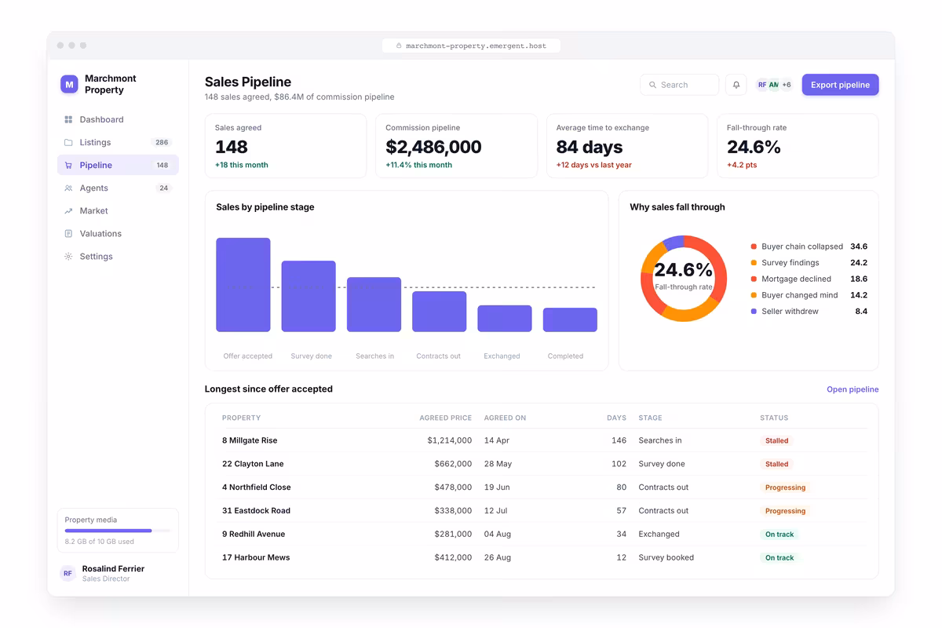Go to Listings section
The image size is (942, 628).
118,142
